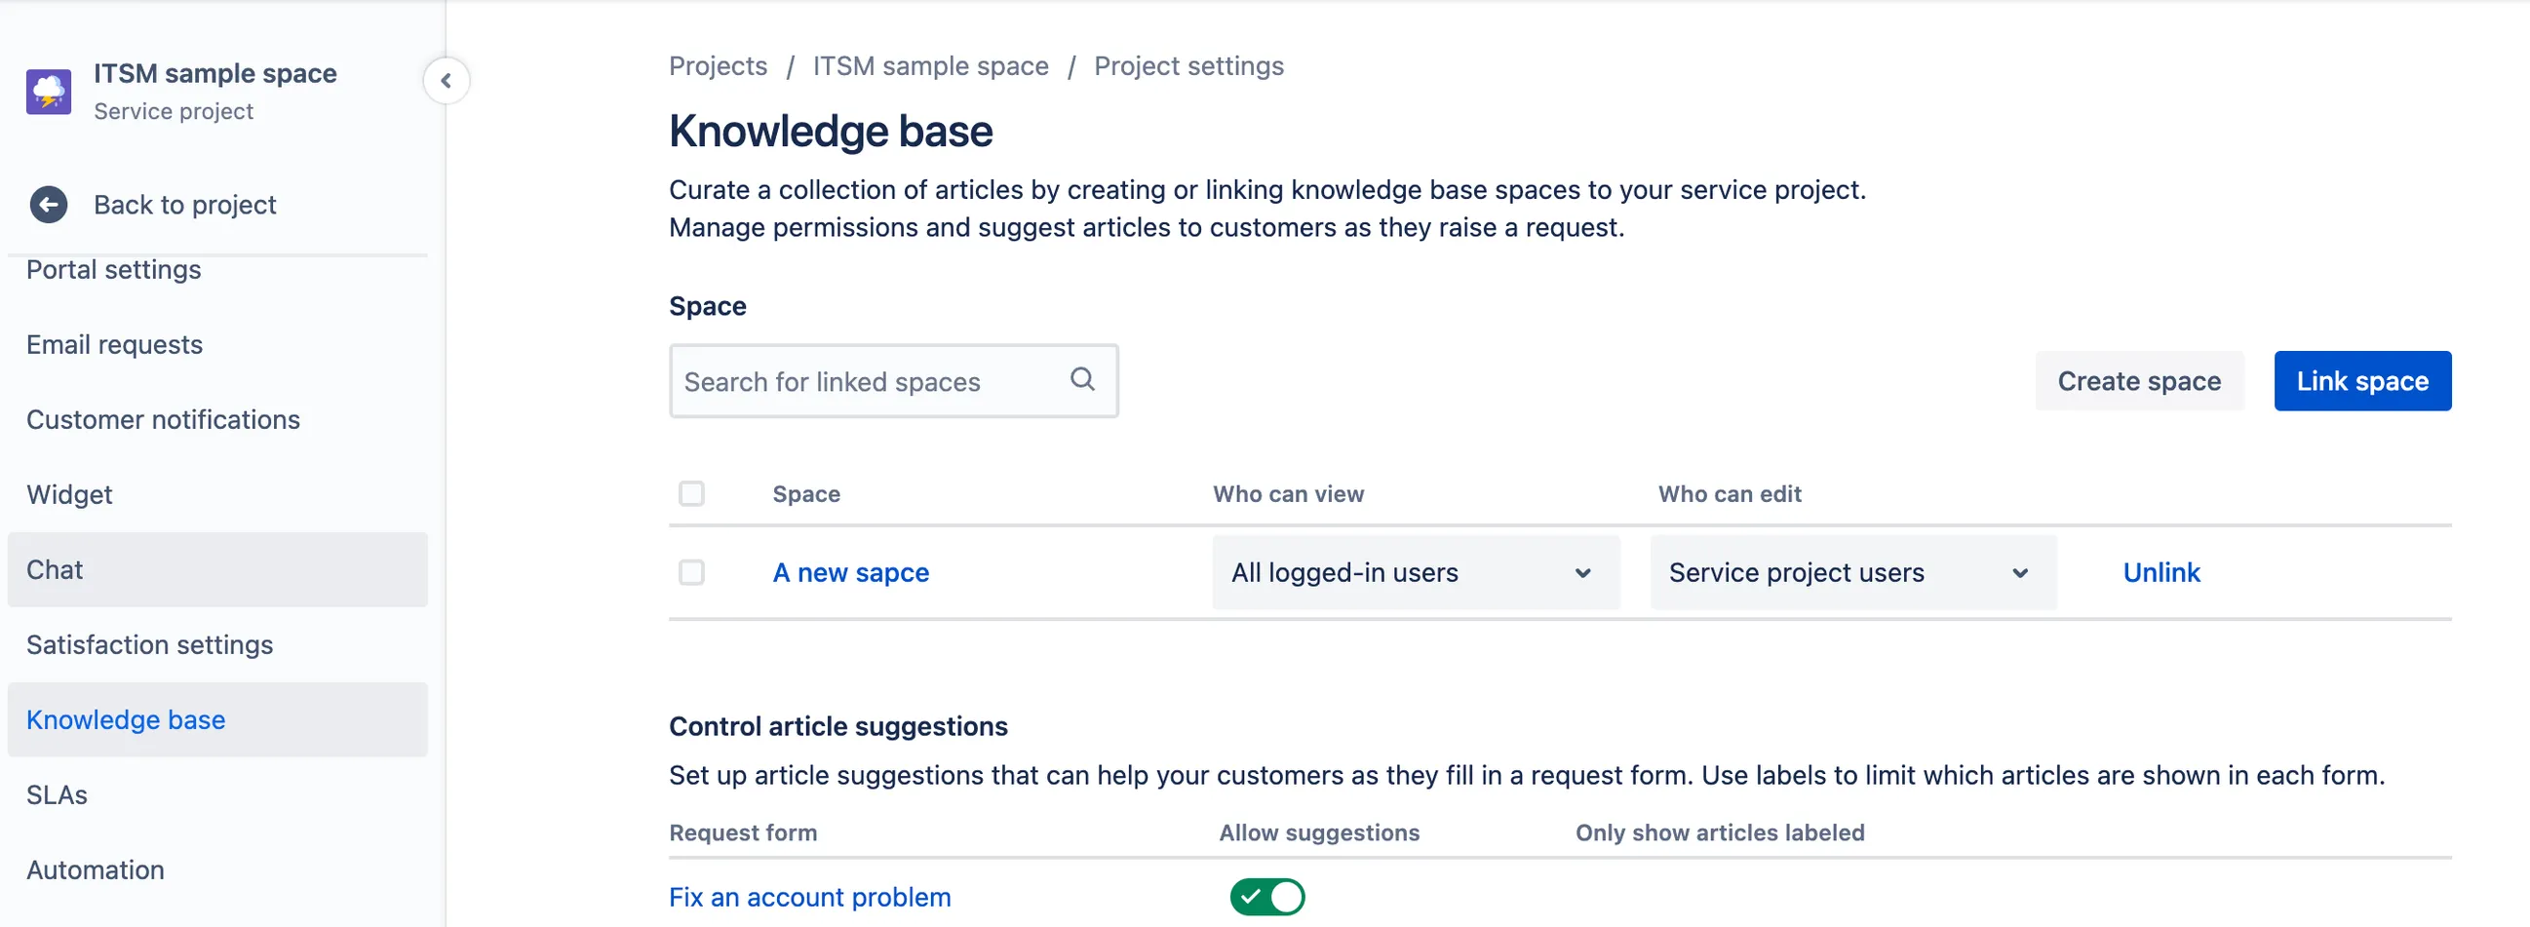
Task: Check the box for A new sapce row
Action: pos(691,571)
